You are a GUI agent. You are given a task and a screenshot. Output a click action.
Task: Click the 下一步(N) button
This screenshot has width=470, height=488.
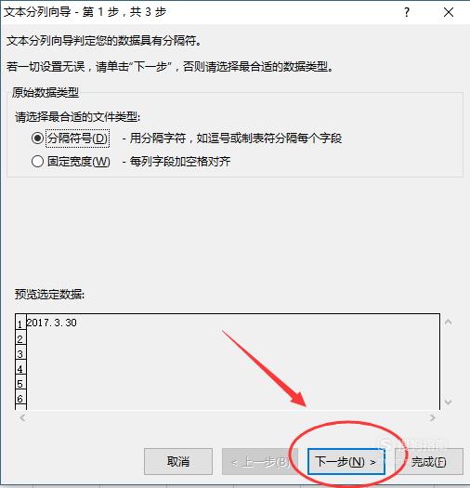(x=346, y=462)
